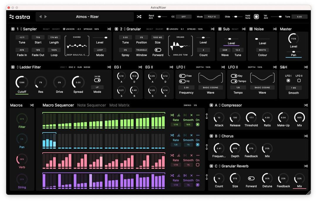Click the shuffle icon next to Macros

tap(32, 105)
